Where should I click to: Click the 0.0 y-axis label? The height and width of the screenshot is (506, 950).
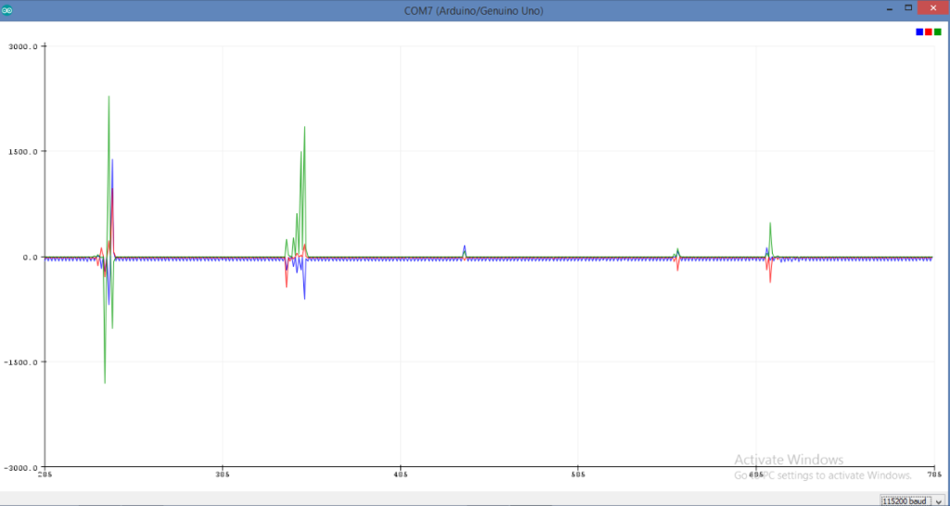(30, 258)
